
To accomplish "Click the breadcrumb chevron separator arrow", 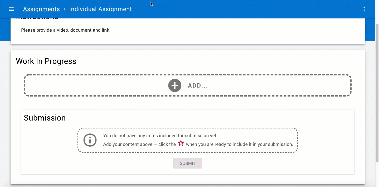I will [x=65, y=9].
